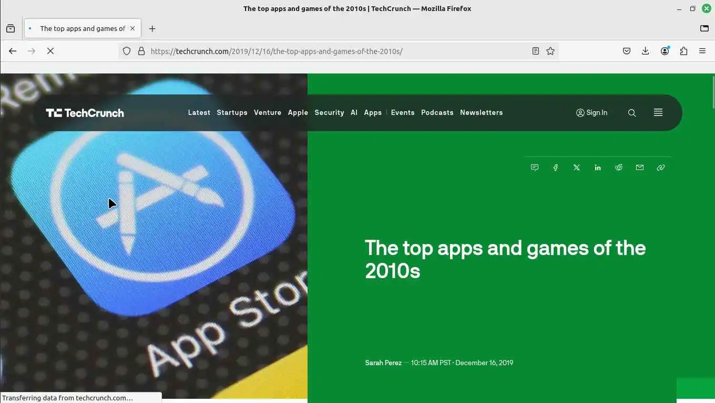Open TechCrunch site search
Image resolution: width=715 pixels, height=403 pixels.
point(632,113)
